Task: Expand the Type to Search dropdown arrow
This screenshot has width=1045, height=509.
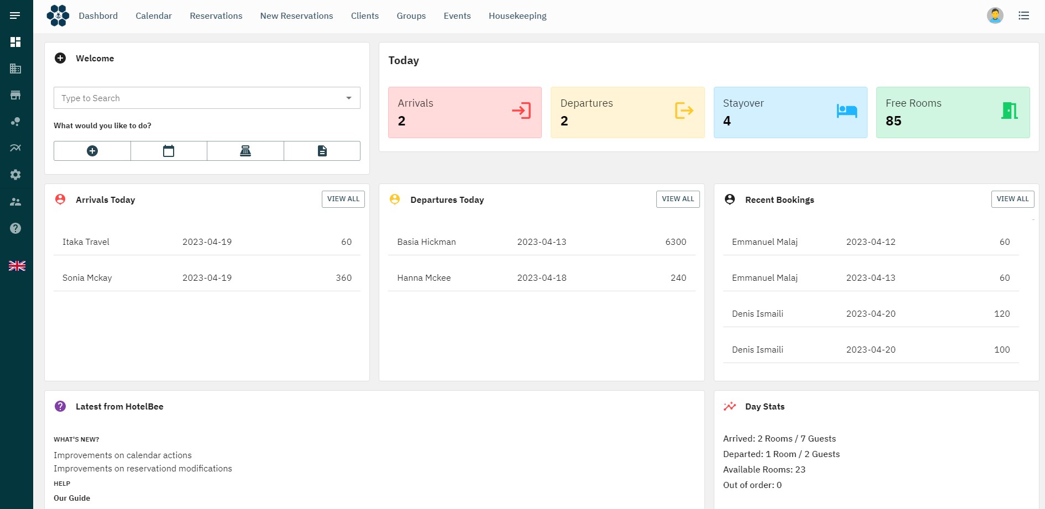Action: click(x=348, y=98)
